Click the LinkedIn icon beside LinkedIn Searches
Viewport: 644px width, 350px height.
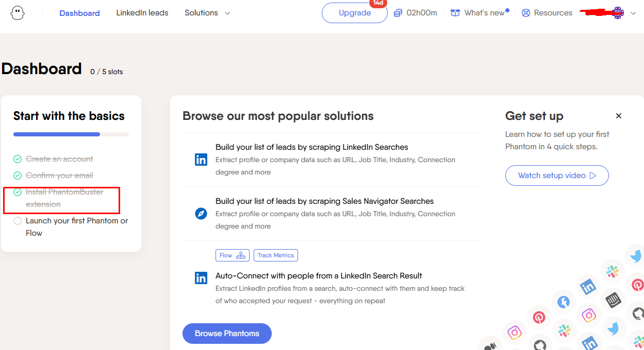click(x=201, y=160)
